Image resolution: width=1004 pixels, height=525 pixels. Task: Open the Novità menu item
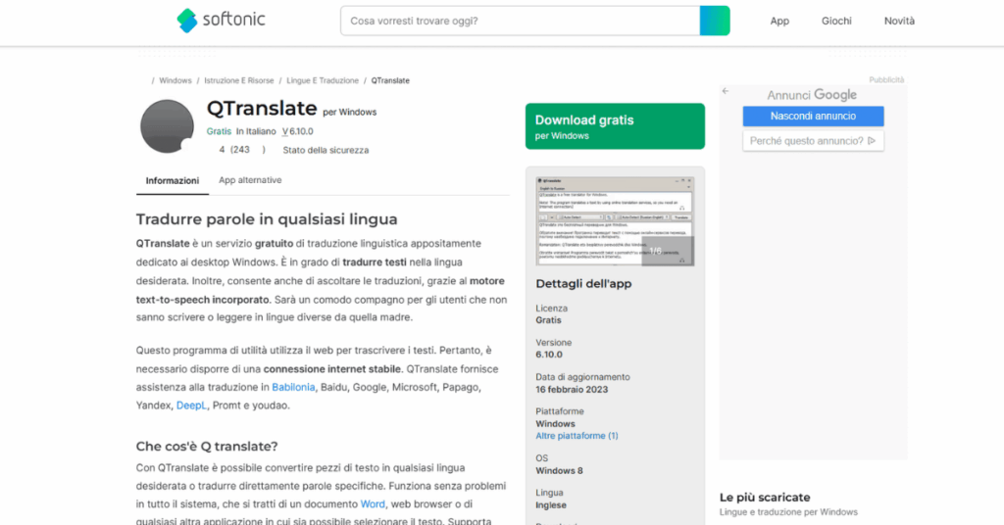[899, 21]
